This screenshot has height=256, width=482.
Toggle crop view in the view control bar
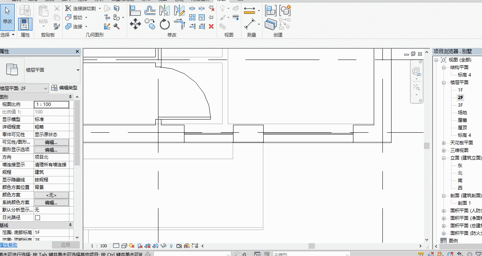[147, 246]
